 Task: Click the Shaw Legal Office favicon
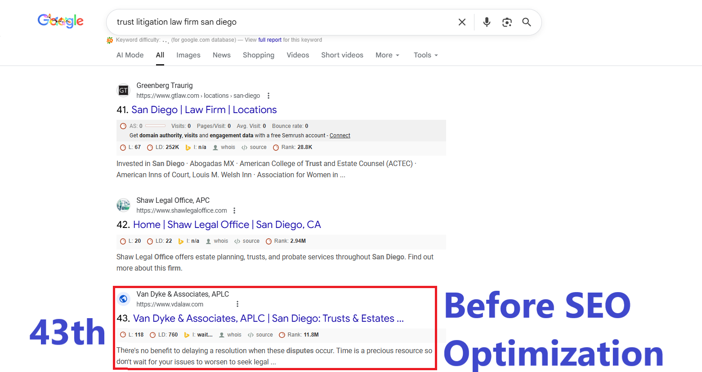(x=123, y=205)
